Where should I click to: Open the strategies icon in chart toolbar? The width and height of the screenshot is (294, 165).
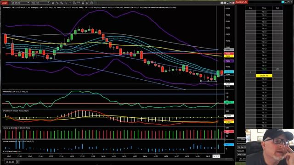(x=87, y=3)
